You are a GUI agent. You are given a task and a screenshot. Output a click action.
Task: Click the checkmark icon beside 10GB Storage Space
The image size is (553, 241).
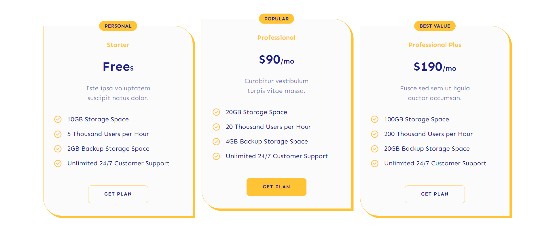tap(58, 119)
